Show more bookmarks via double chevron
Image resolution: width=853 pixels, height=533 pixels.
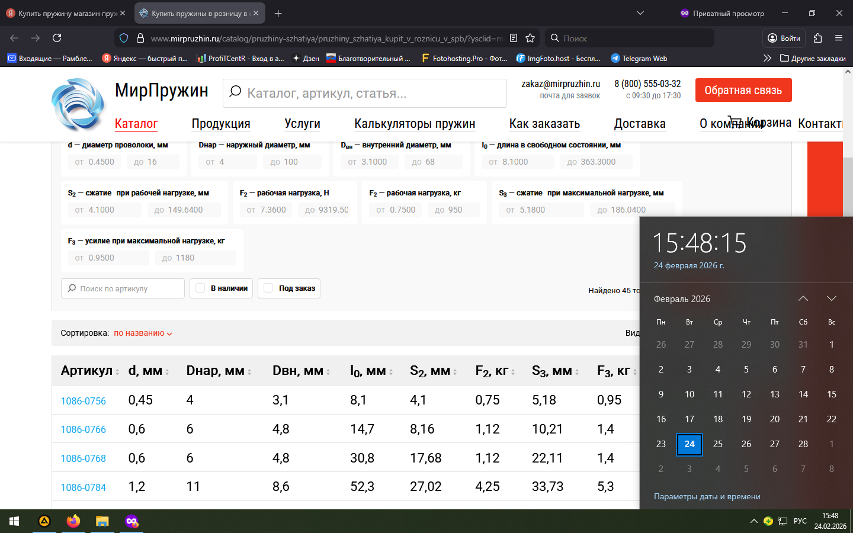pos(767,58)
